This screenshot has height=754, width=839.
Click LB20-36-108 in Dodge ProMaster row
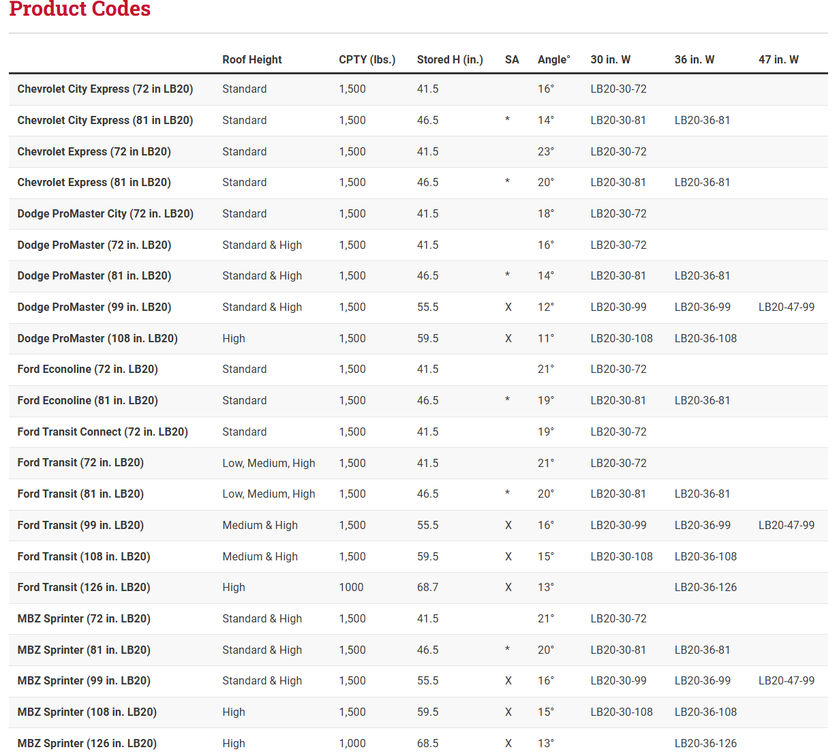(x=705, y=339)
